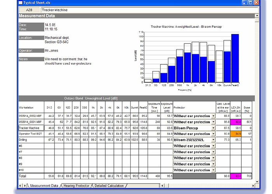Click the Workstation column header

click(x=31, y=107)
